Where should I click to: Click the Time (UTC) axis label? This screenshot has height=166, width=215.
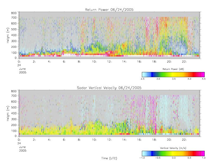pyautogui.click(x=109, y=158)
